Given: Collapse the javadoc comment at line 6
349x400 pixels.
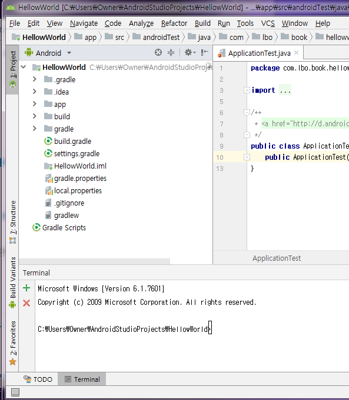Looking at the screenshot, I should 247,112.
